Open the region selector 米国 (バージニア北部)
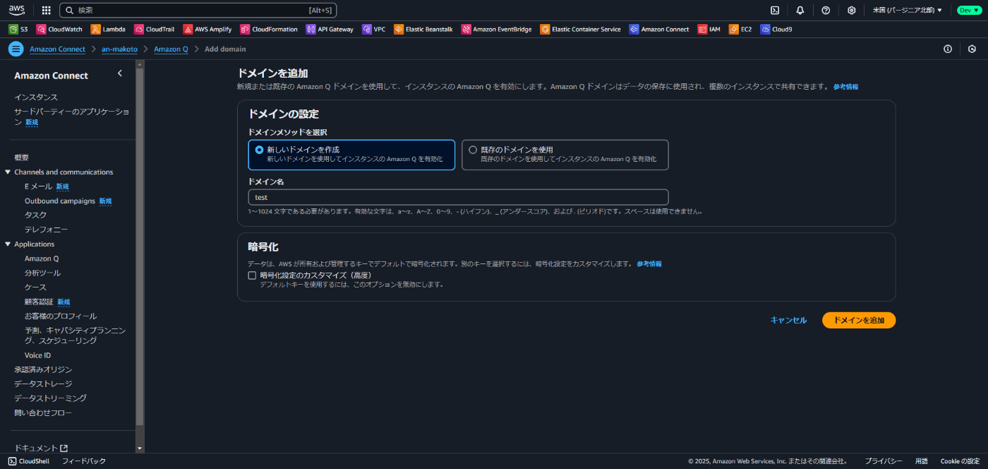The image size is (988, 469). [x=908, y=10]
